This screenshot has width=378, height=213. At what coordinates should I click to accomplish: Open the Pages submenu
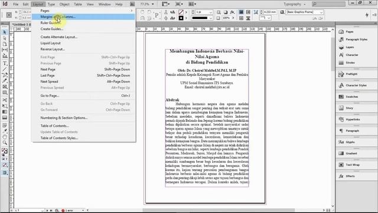click(x=83, y=11)
